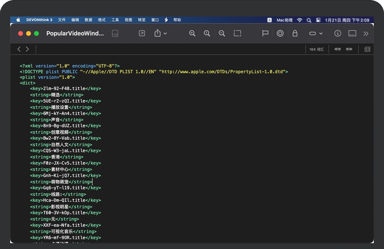Click the adjustment sliders icon on navigation bar
Screen dimensions: 384x249
(367, 49)
